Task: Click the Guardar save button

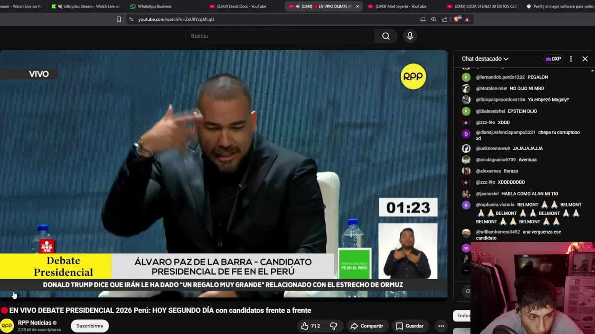Action: (x=410, y=326)
